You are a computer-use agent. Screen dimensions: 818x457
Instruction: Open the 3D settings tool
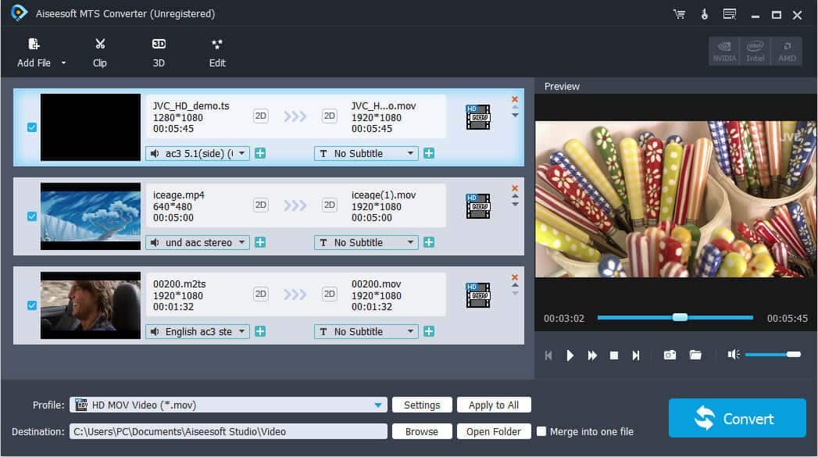[x=159, y=52]
